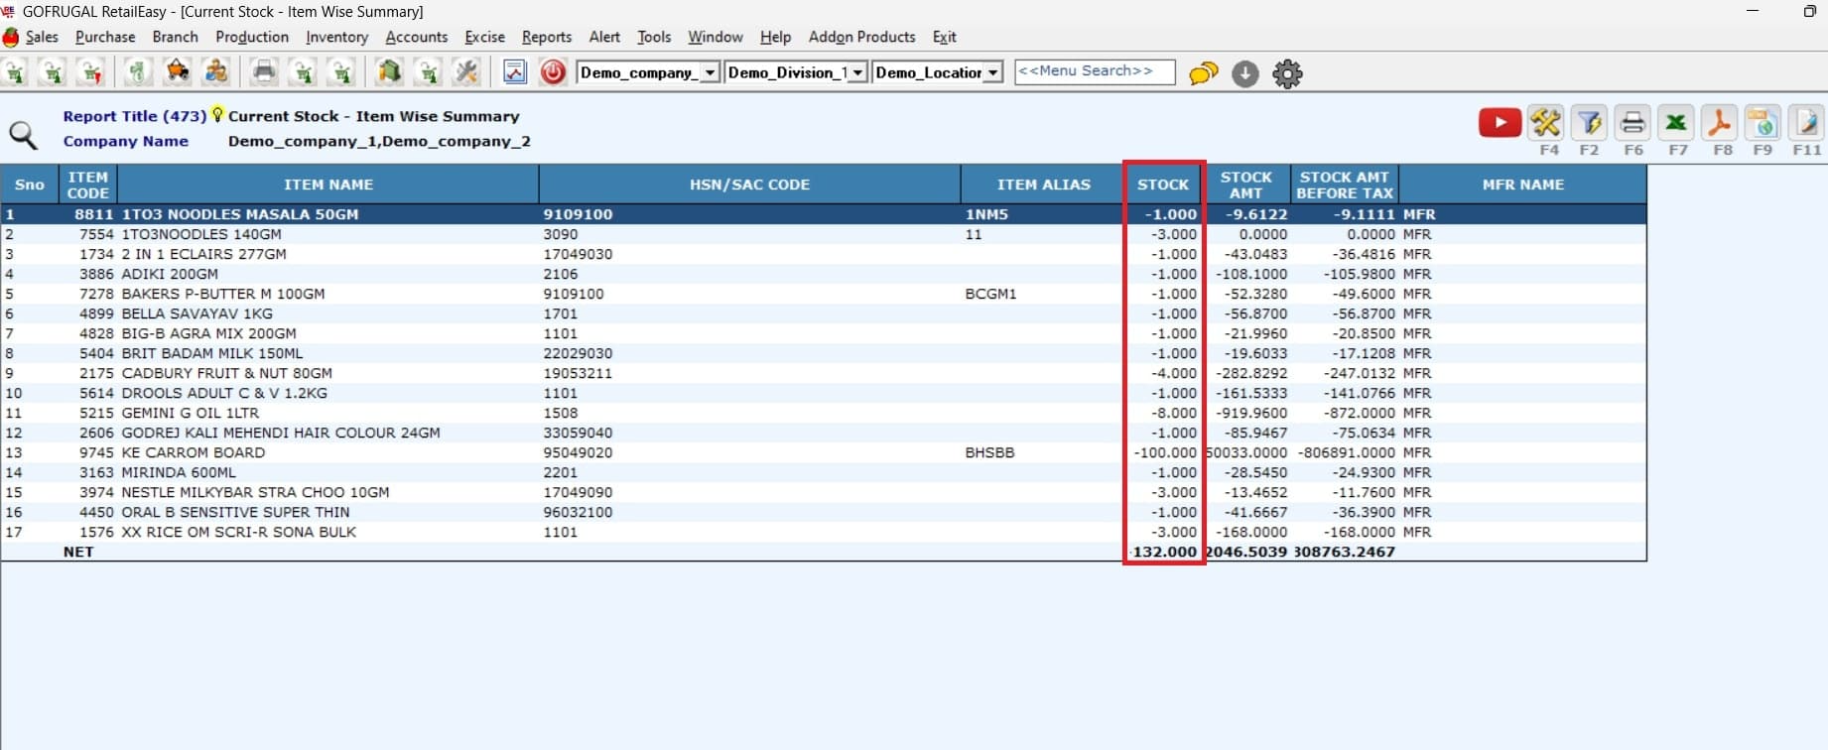Open F4 report settings tools icon
The height and width of the screenshot is (750, 1828).
[1545, 123]
